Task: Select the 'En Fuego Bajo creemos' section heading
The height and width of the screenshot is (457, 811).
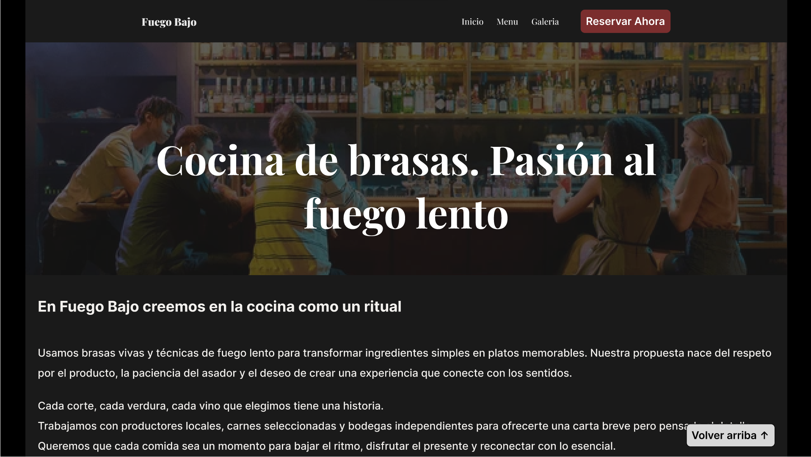Action: pyautogui.click(x=219, y=306)
